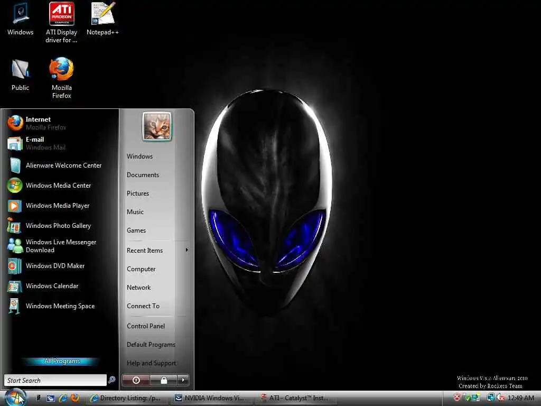Switch to Directory Listing taskbar window

[x=126, y=398]
